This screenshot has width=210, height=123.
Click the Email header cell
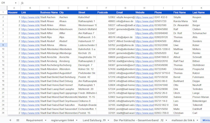[125, 12]
